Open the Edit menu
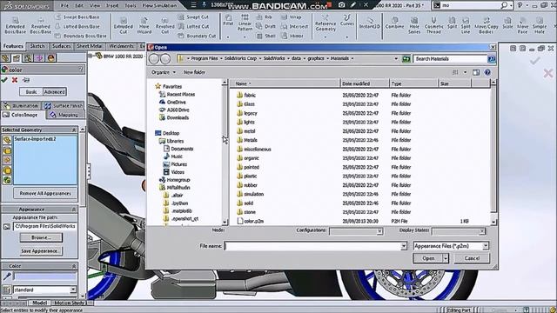This screenshot has height=313, width=557. 79,6
